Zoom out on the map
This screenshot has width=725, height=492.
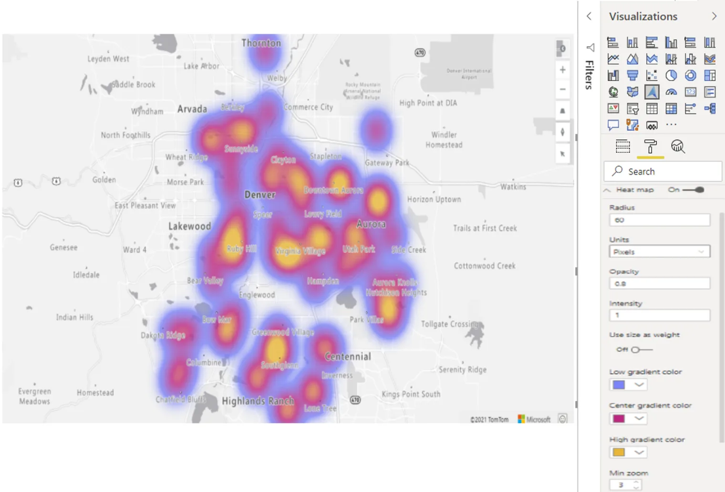coord(563,89)
